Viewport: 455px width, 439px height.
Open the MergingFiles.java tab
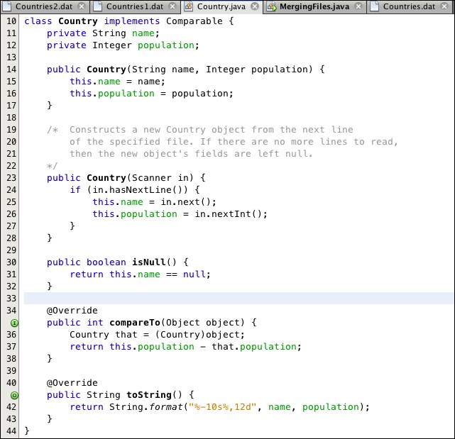315,7
